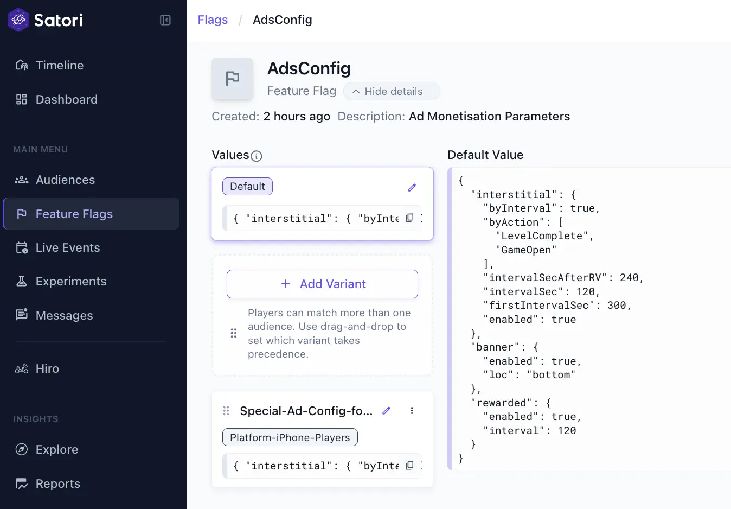Copy the Default variant value
Screen dimensions: 731x509
click(409, 218)
